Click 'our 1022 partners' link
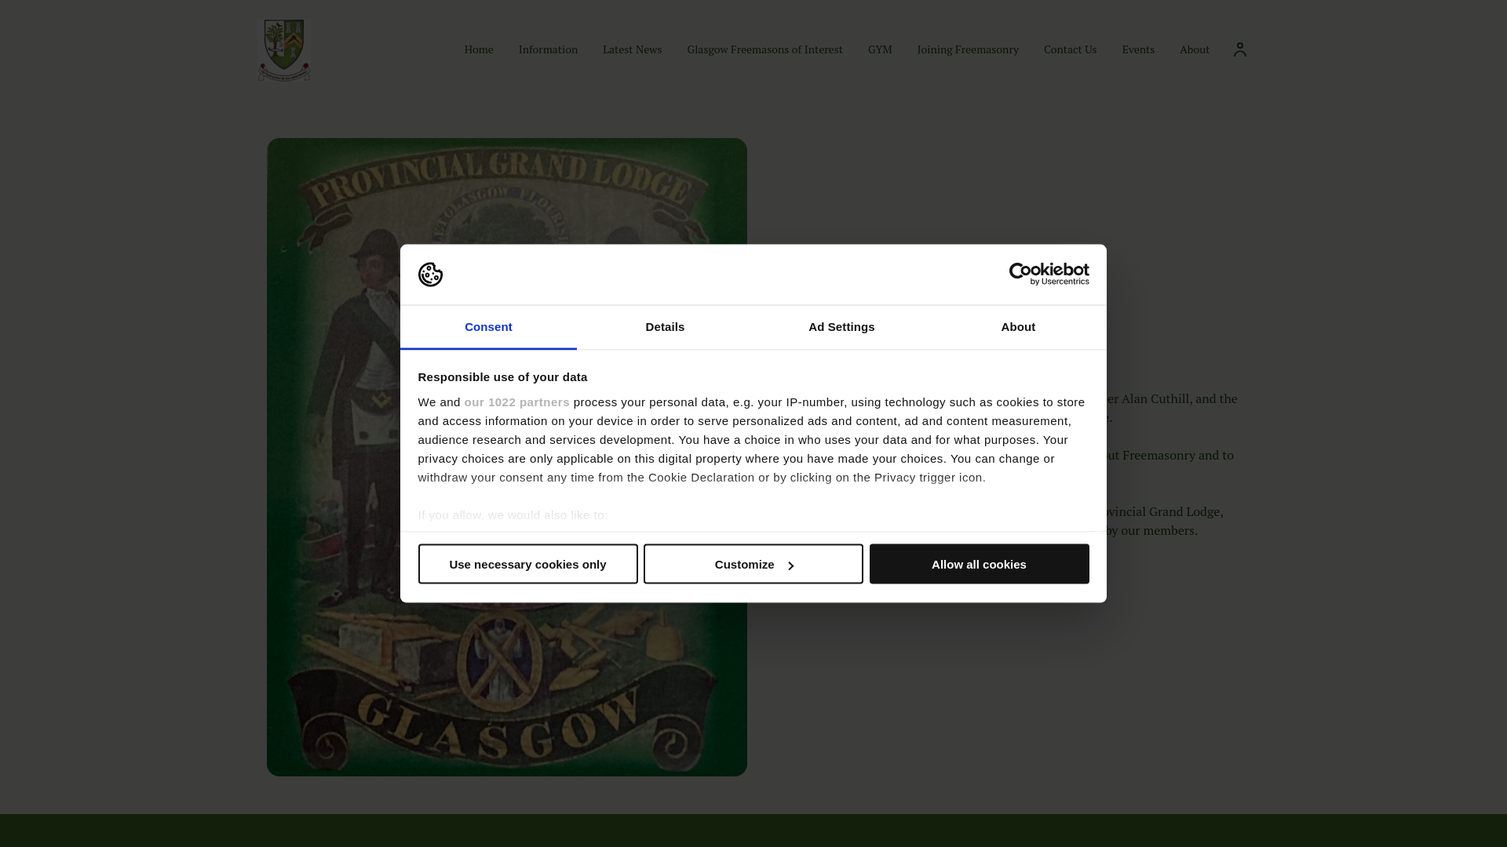Screen dimensions: 1507x847 516,402
